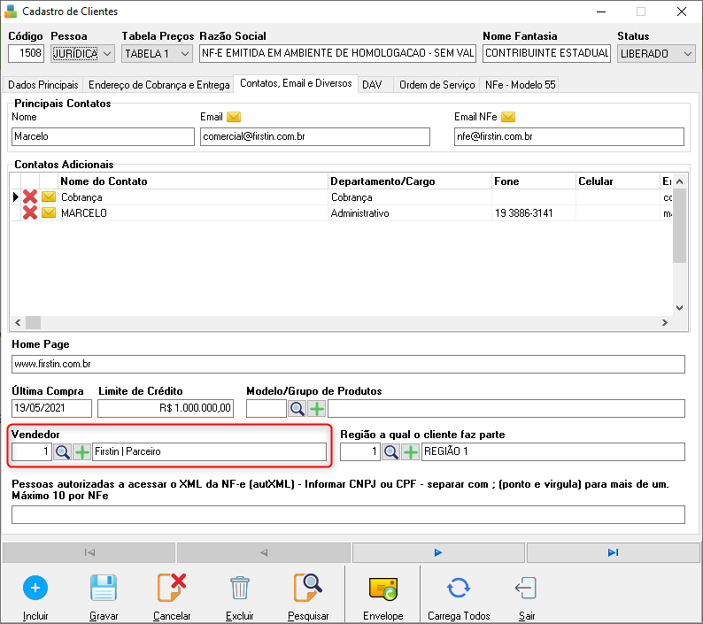Click the Home Page field

(x=348, y=364)
